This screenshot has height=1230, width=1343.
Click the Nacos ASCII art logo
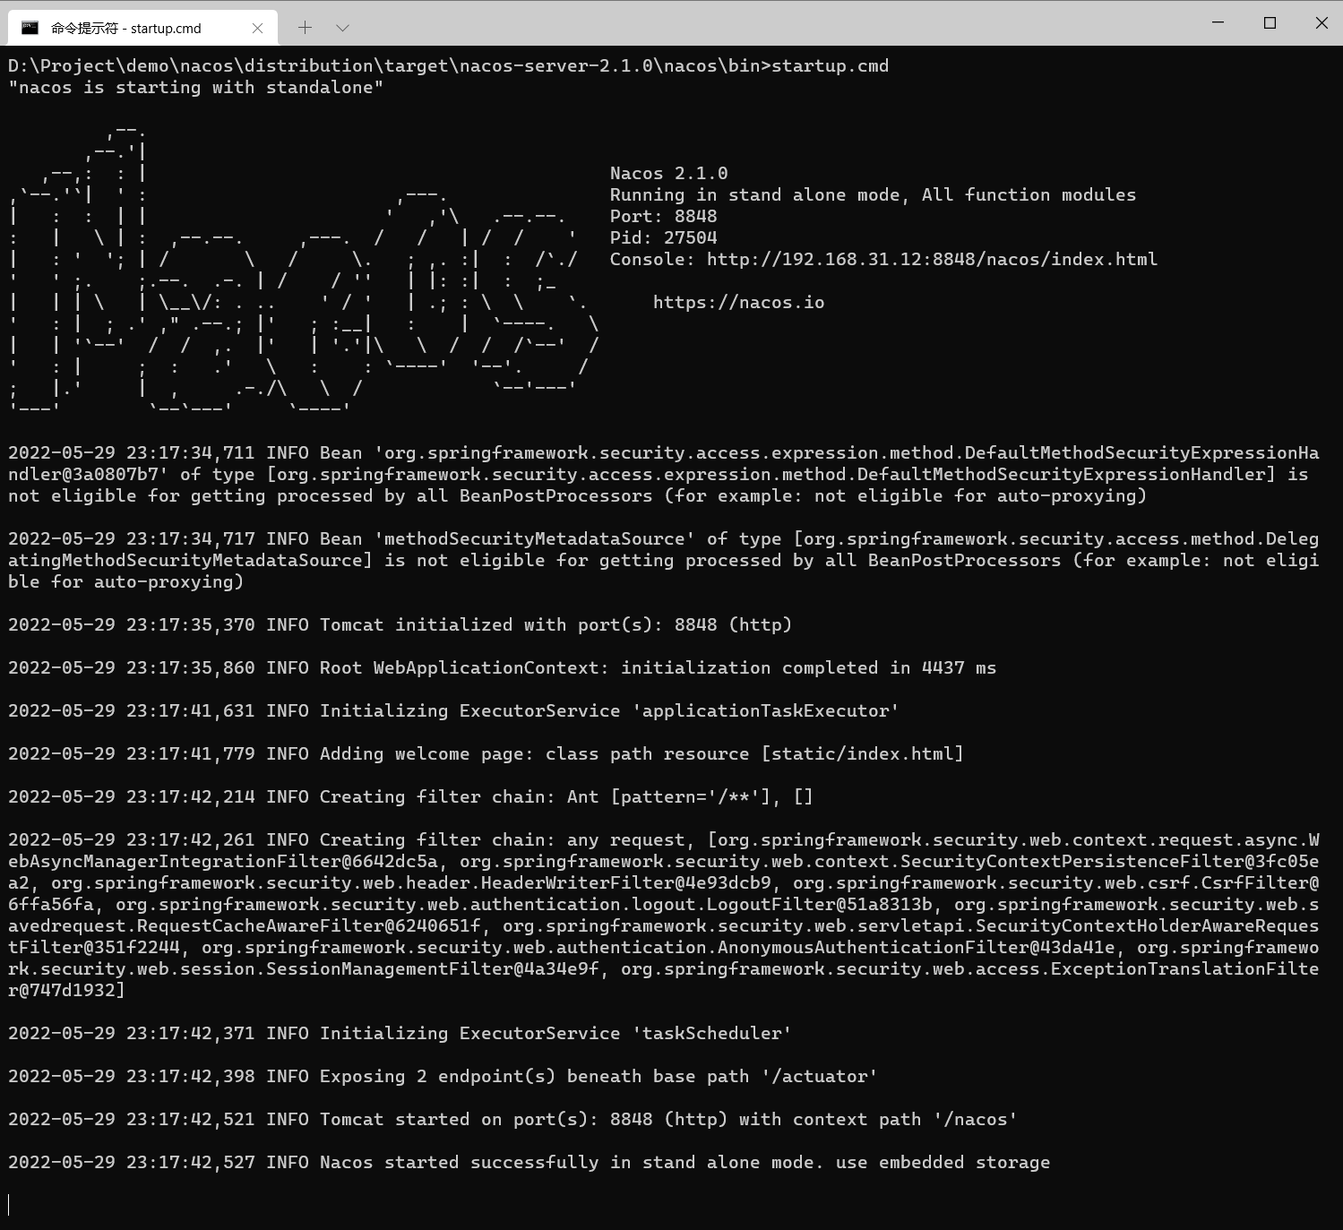point(303,271)
